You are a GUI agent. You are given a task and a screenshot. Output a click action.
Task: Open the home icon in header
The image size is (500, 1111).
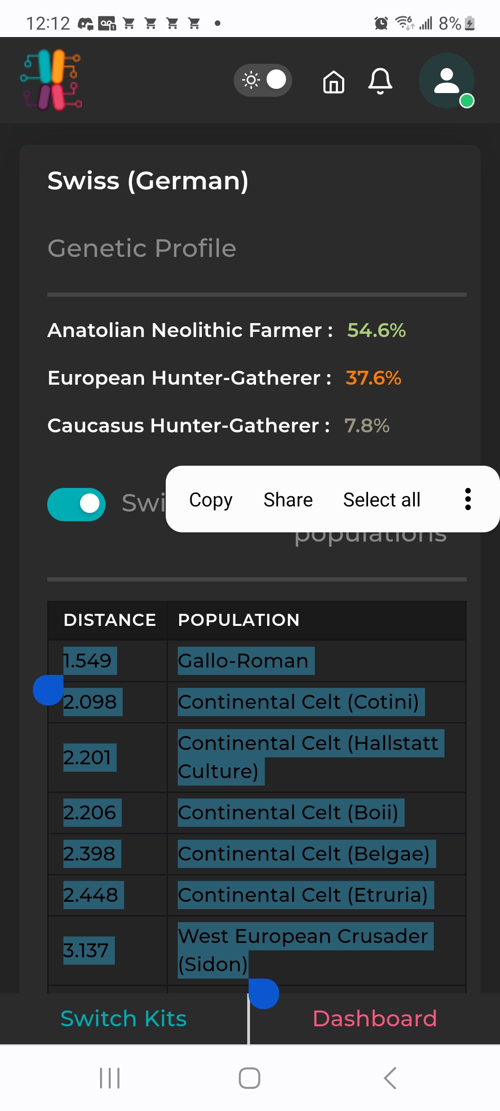coord(334,82)
